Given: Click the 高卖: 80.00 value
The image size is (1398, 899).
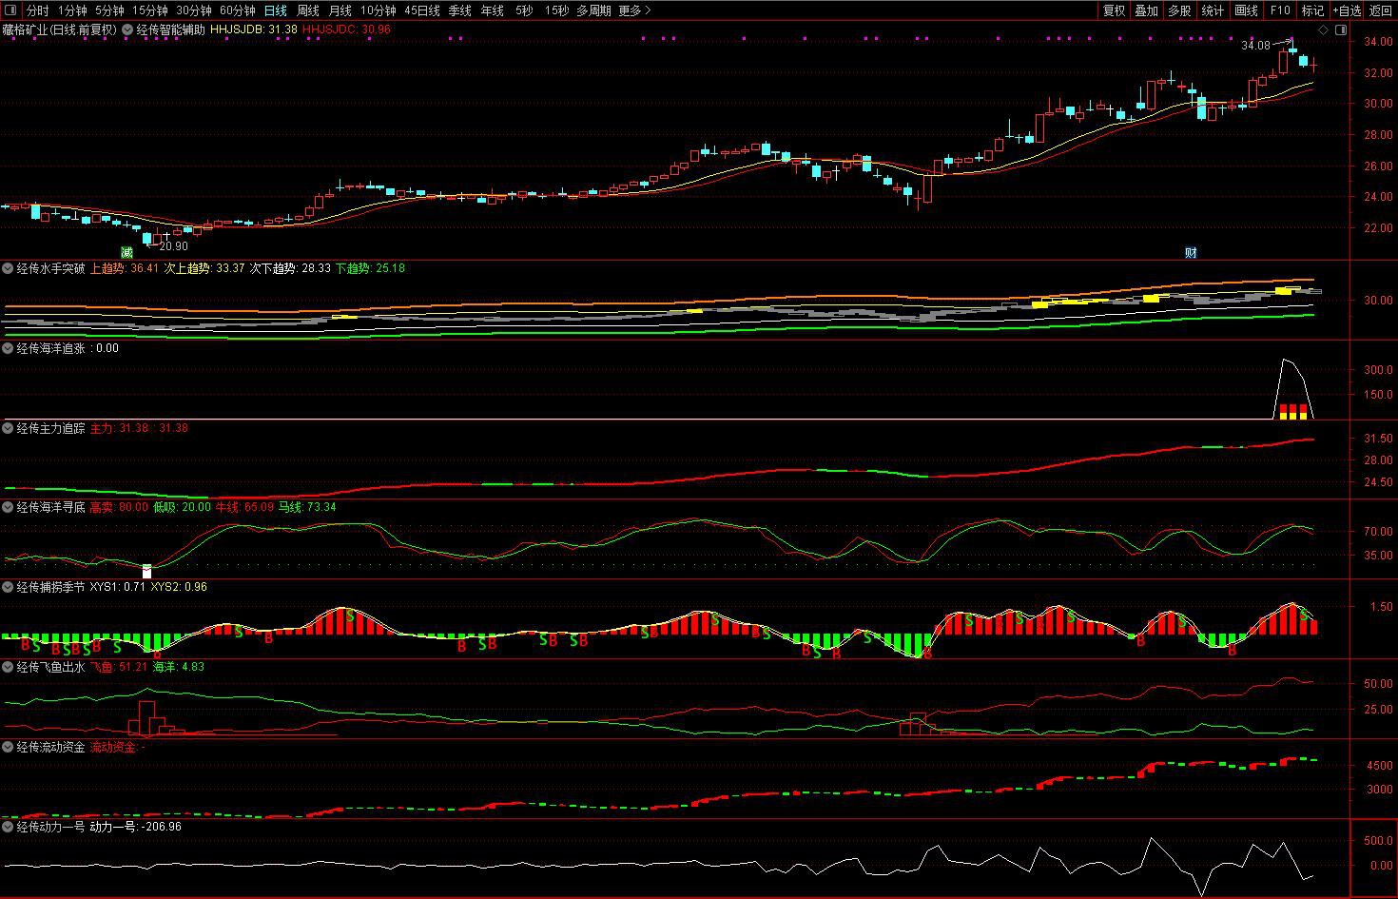Looking at the screenshot, I should coord(119,507).
